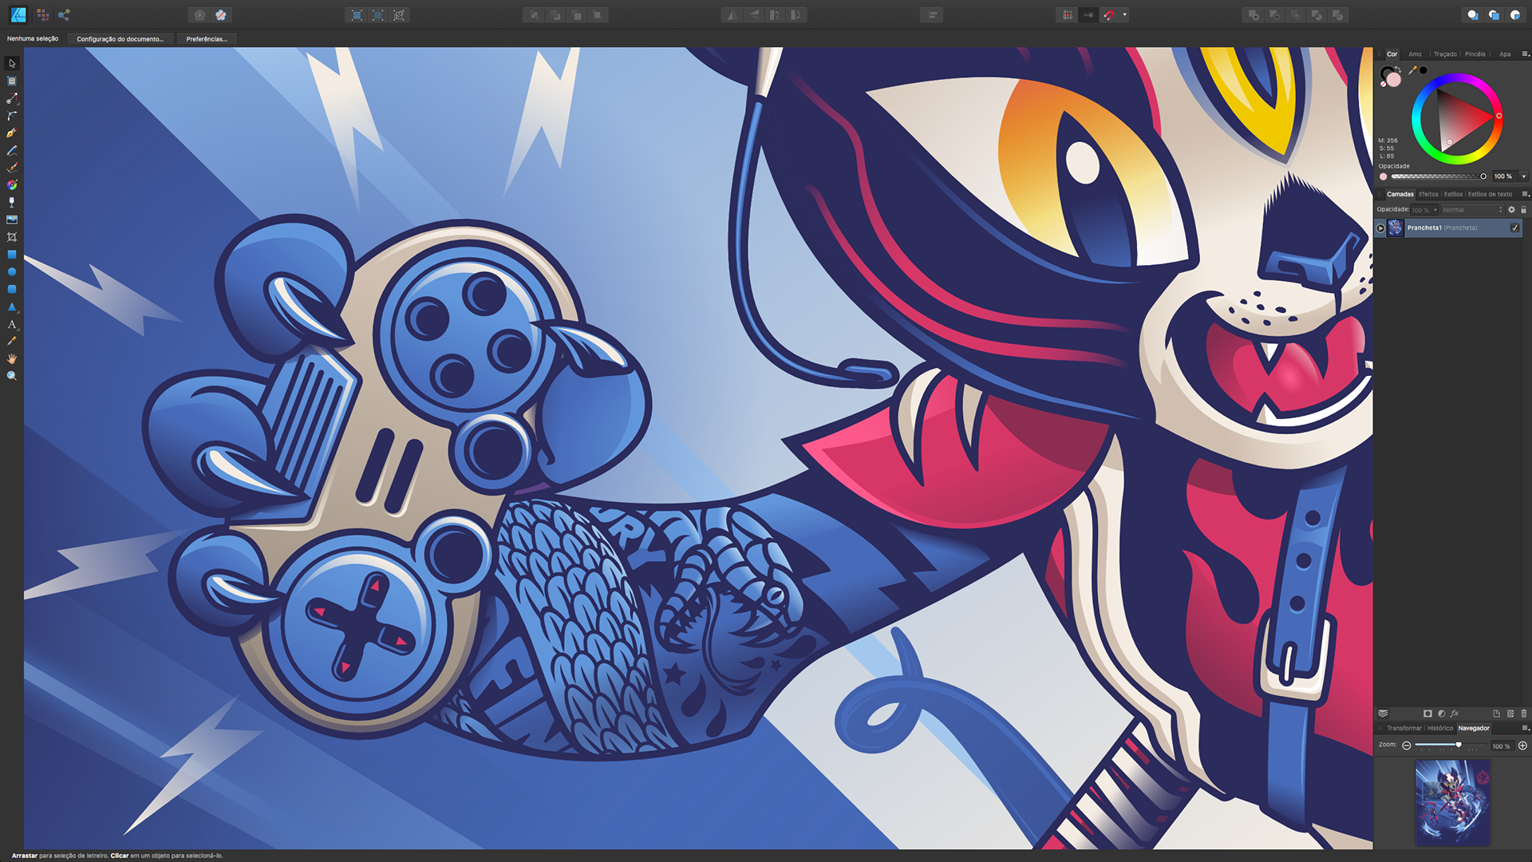The image size is (1532, 862).
Task: Uncheck Prancheta1 layer visibility checkbox
Action: [x=1514, y=227]
